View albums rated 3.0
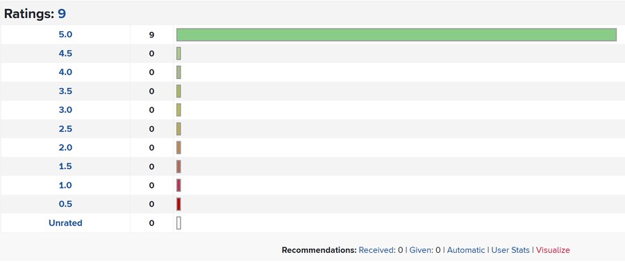 click(65, 109)
